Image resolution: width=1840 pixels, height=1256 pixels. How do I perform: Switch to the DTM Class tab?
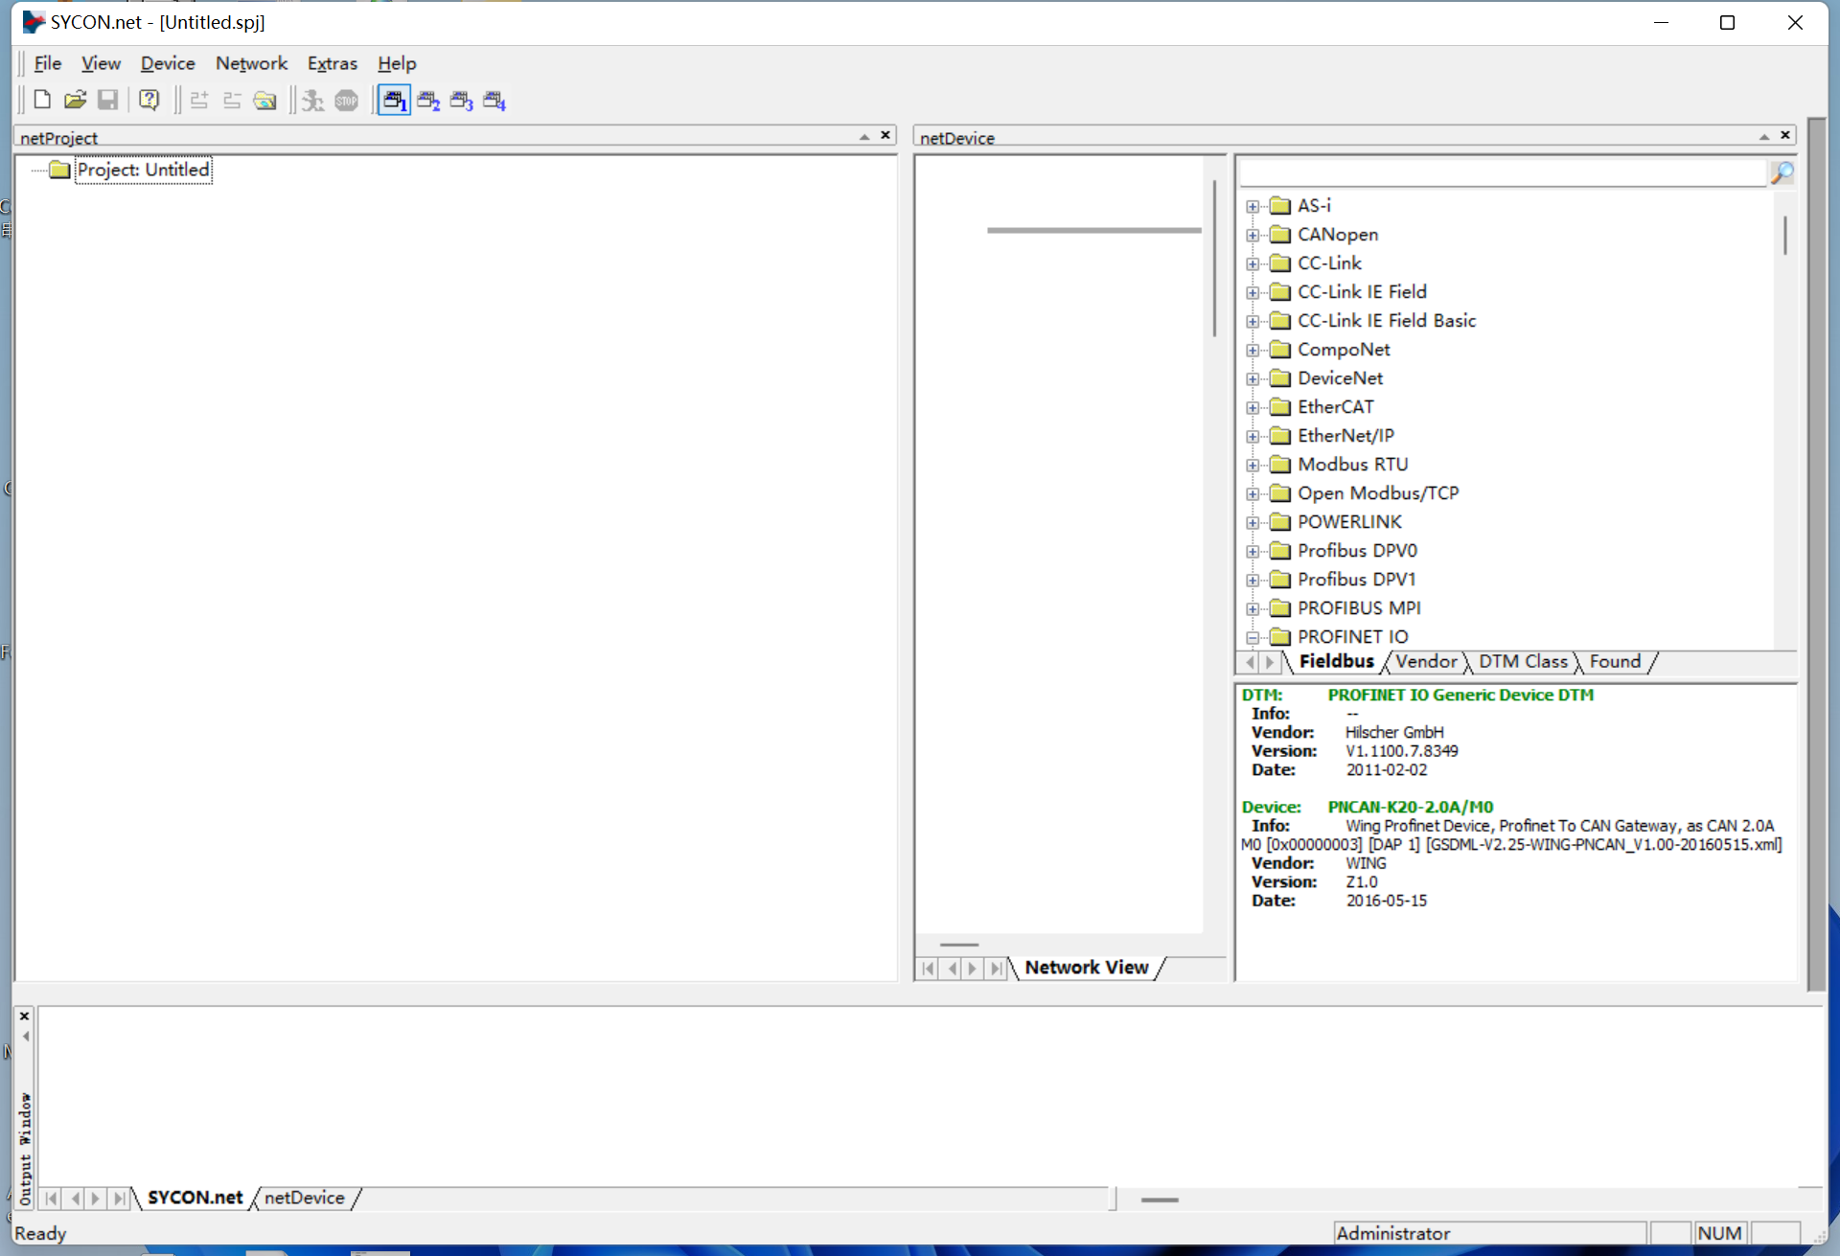click(x=1523, y=661)
